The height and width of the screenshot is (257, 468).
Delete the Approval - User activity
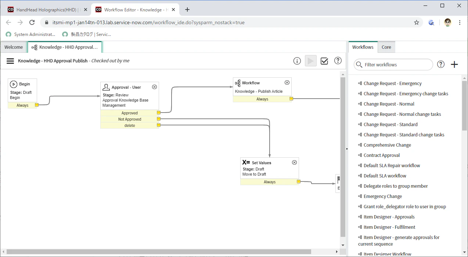coord(154,87)
